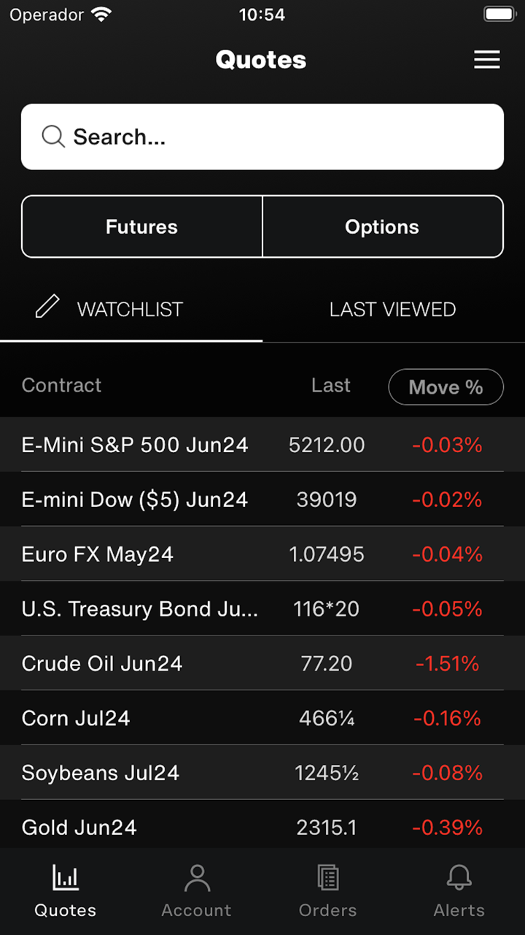Select Euro FX May24 contract
The width and height of the screenshot is (525, 935).
tap(98, 554)
